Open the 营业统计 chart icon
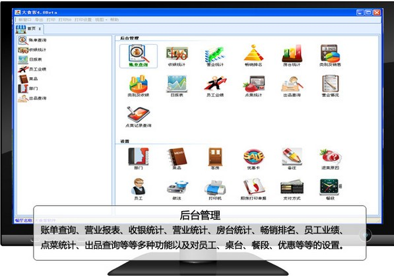 click(215, 56)
